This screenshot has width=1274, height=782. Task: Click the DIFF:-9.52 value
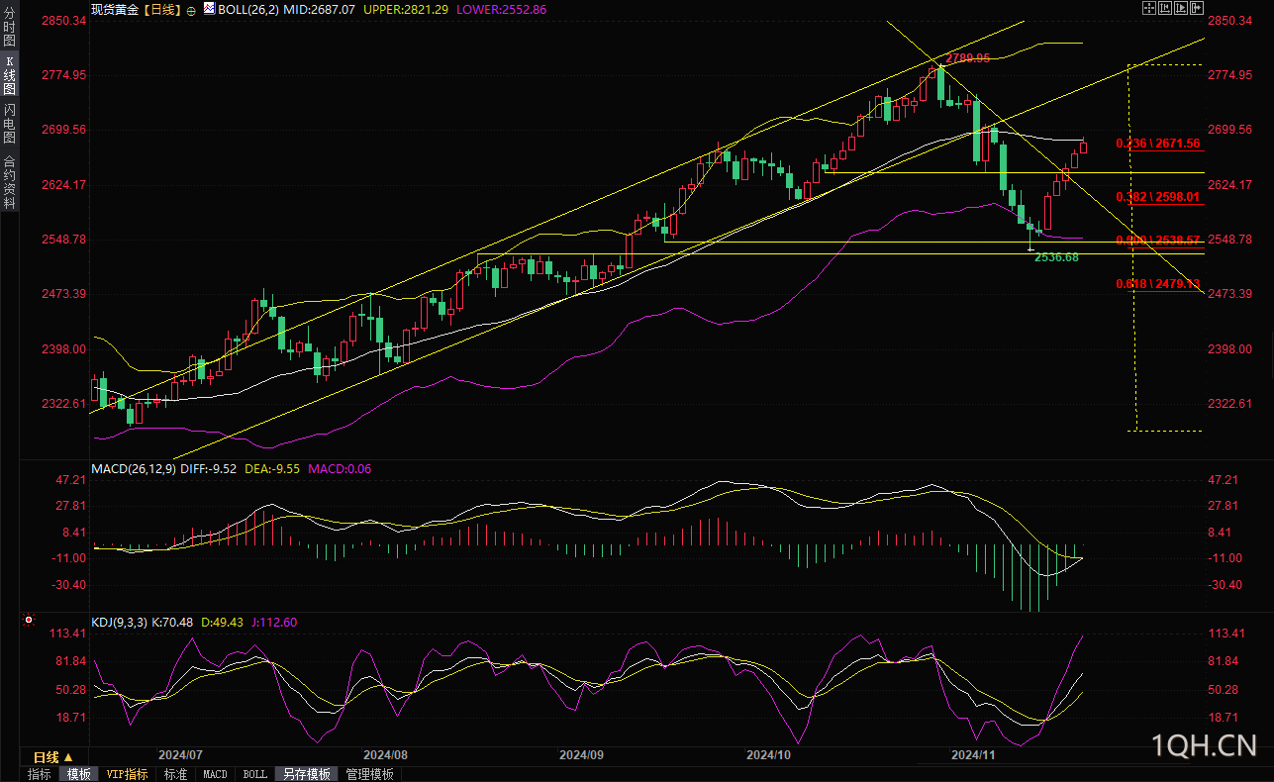point(206,468)
